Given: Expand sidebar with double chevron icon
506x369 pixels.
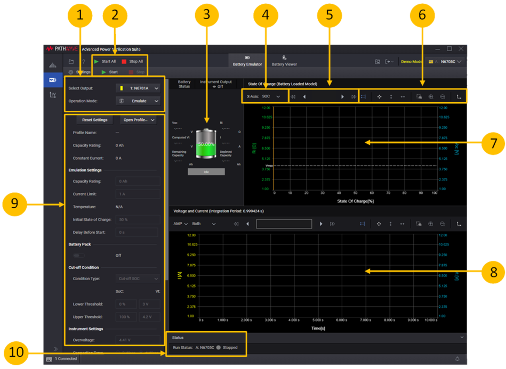Looking at the screenshot, I should [x=55, y=349].
